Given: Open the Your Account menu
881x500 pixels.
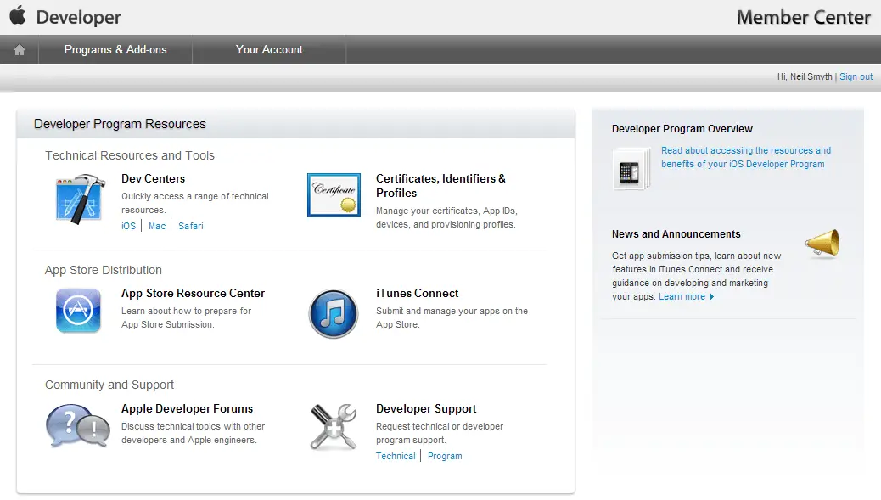Looking at the screenshot, I should pos(269,50).
